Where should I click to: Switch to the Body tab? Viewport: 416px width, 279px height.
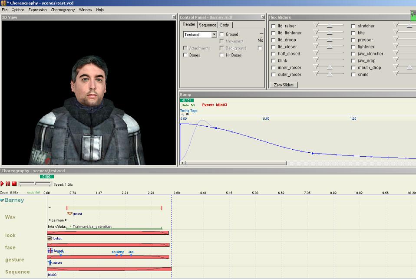click(225, 25)
